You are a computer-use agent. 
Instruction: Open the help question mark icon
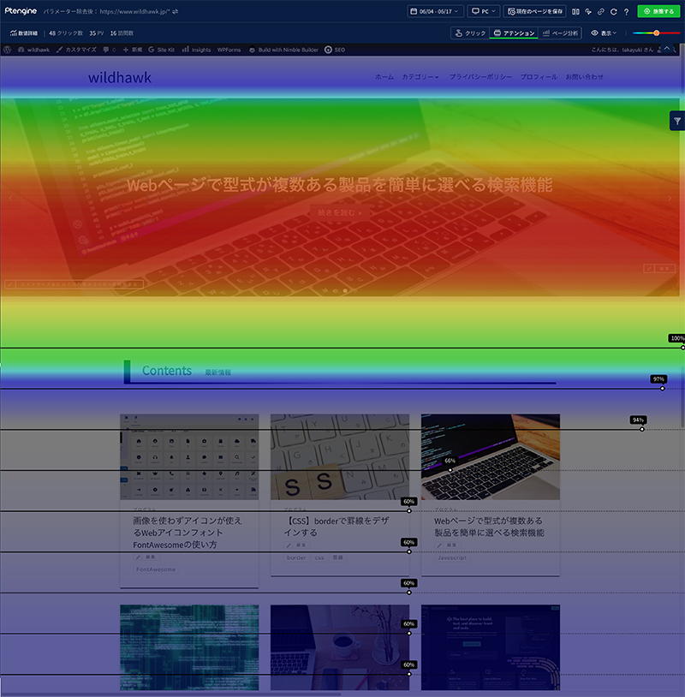pos(626,11)
